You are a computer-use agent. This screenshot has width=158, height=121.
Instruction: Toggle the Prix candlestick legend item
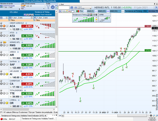[80, 11]
